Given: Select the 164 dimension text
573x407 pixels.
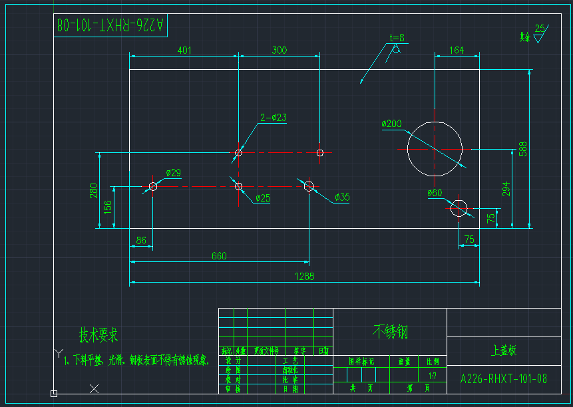Looking at the screenshot, I should (457, 50).
